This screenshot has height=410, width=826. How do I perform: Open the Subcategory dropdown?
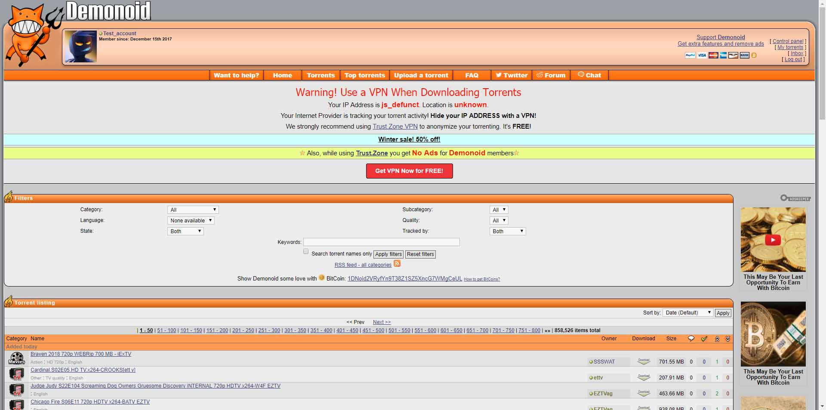[x=499, y=210]
